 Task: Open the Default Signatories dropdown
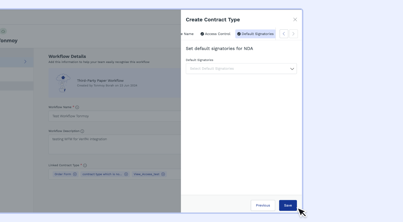(x=237, y=69)
